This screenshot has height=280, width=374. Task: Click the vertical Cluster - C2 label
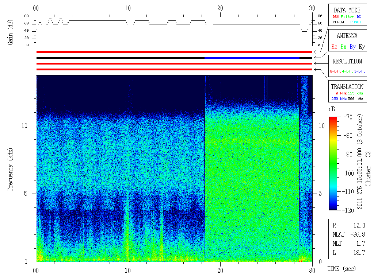point(368,169)
